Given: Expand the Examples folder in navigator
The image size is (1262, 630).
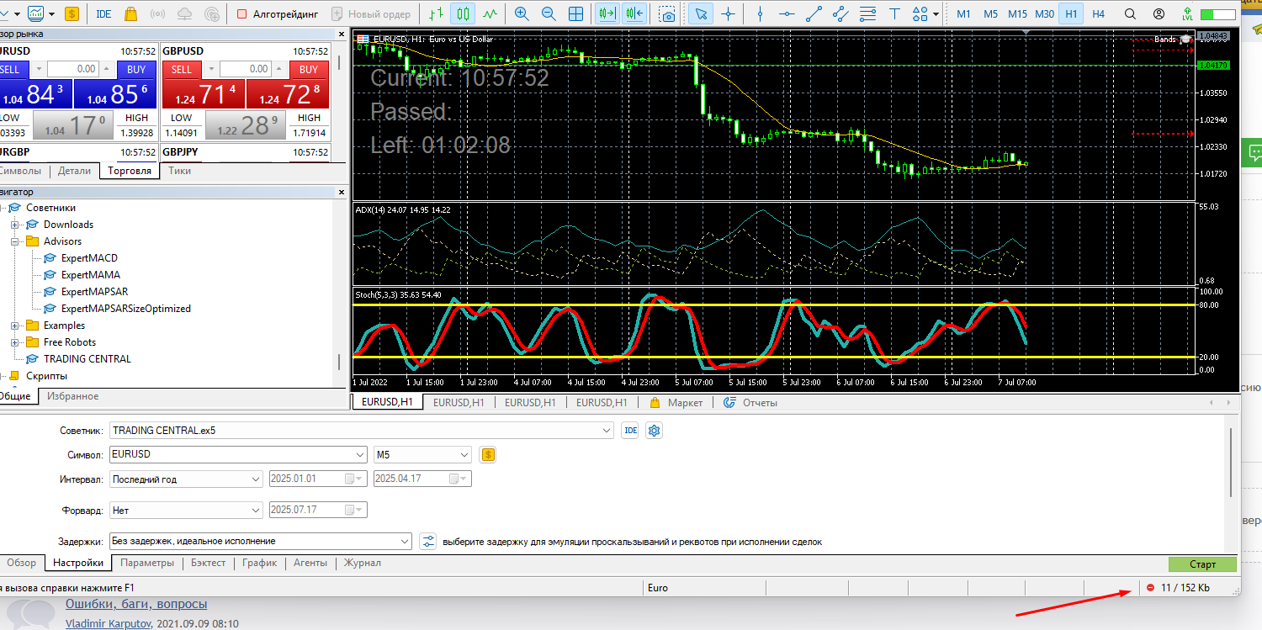Looking at the screenshot, I should [x=15, y=326].
